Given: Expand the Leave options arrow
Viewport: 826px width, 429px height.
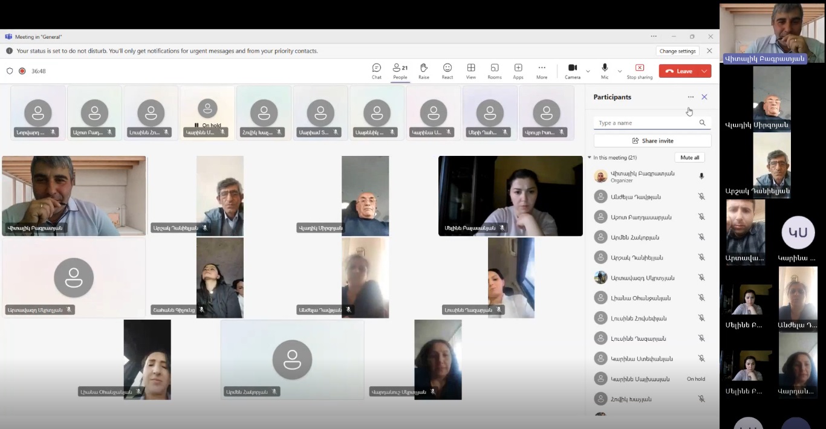Looking at the screenshot, I should tap(704, 71).
